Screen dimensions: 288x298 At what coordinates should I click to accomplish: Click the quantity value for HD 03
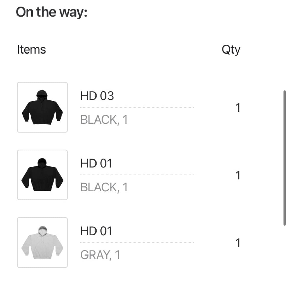pos(238,108)
